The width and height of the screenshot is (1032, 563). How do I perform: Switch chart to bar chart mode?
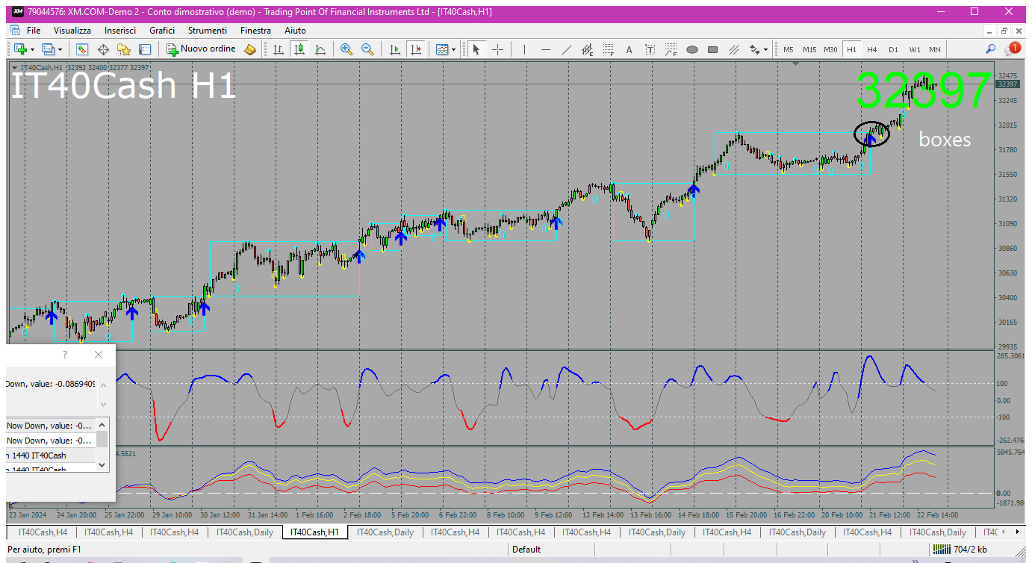278,49
